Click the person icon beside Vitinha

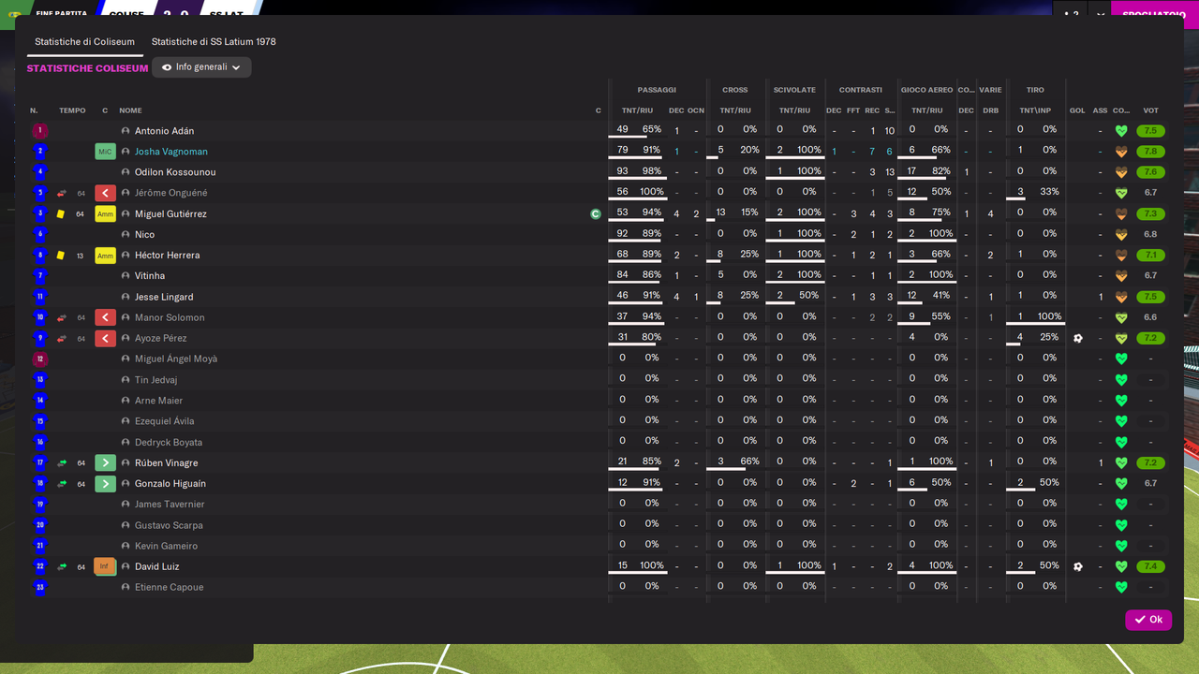pyautogui.click(x=126, y=275)
